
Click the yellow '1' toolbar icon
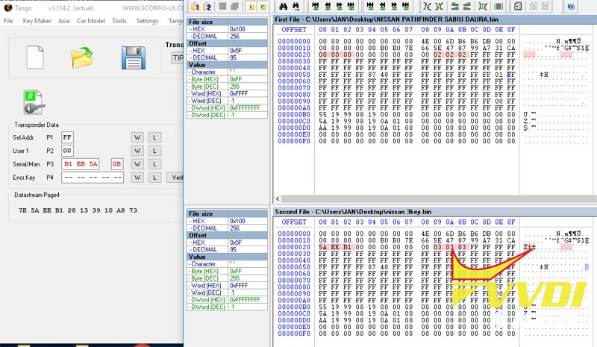click(x=251, y=6)
